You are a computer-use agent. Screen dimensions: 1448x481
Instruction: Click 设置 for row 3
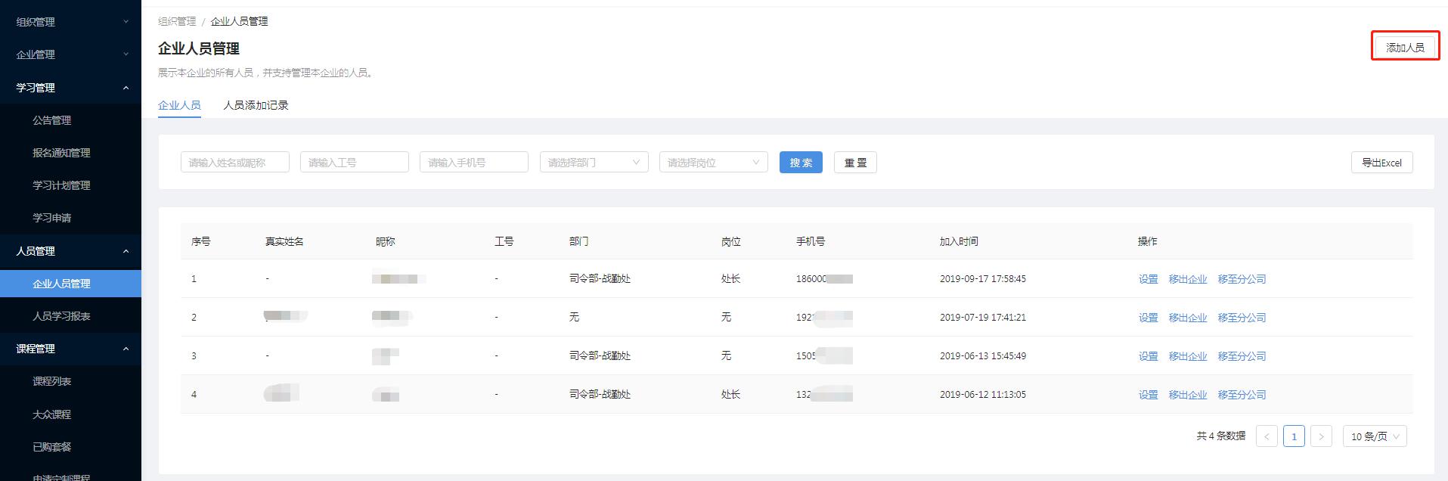coord(1148,356)
